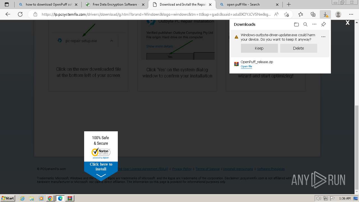Pin the Downloads panel

coord(323,24)
